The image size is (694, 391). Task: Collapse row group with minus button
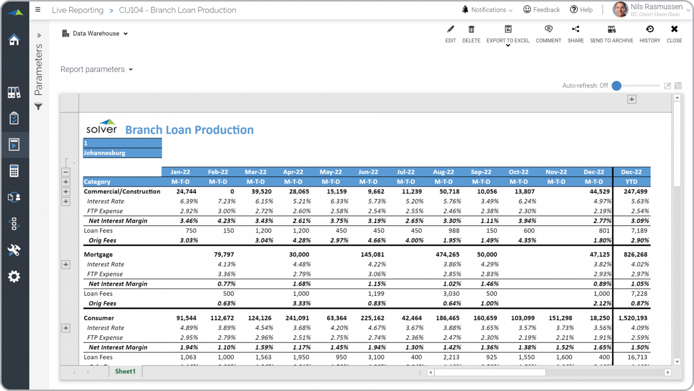66,172
